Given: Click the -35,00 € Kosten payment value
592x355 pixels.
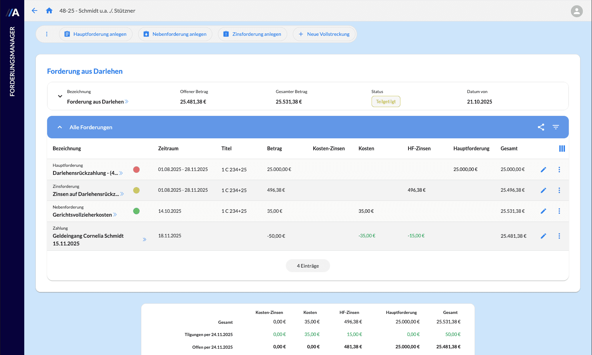Looking at the screenshot, I should point(367,236).
